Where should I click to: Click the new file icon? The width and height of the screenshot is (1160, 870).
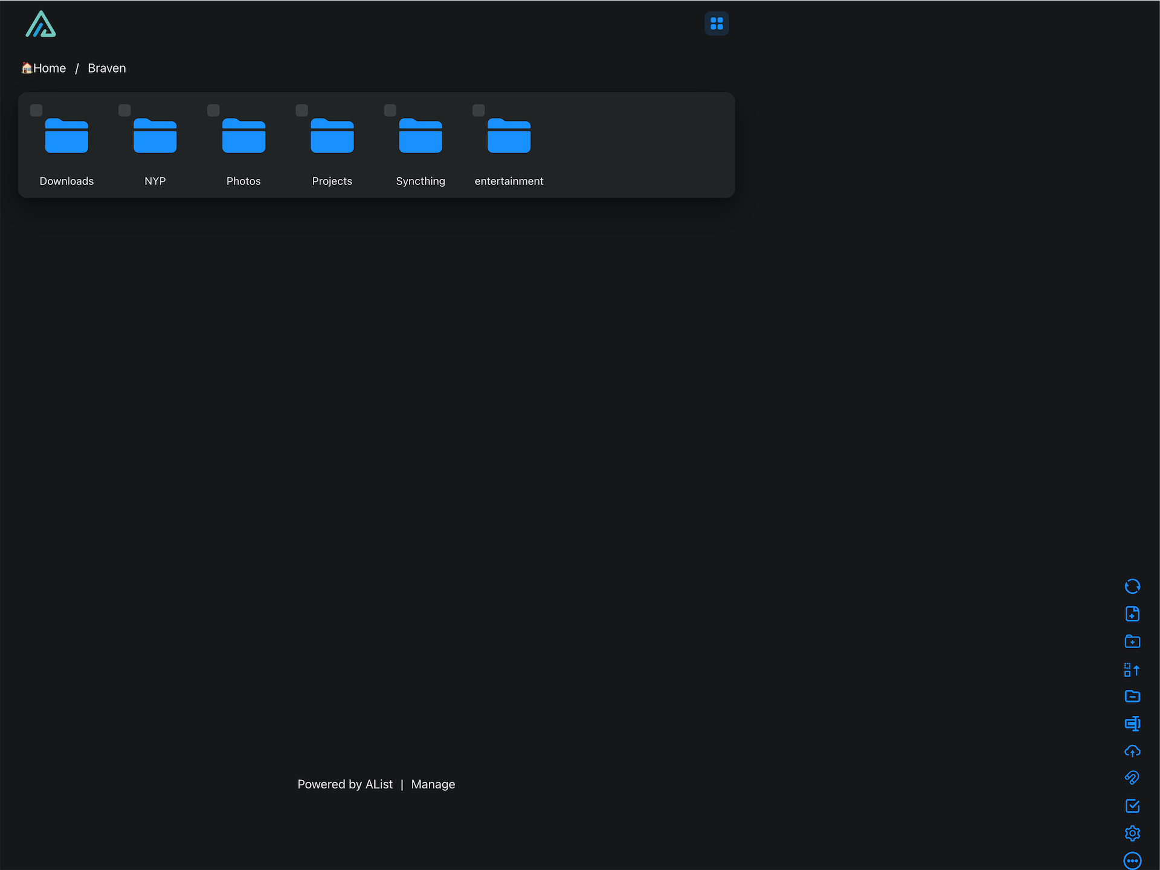coord(1132,614)
